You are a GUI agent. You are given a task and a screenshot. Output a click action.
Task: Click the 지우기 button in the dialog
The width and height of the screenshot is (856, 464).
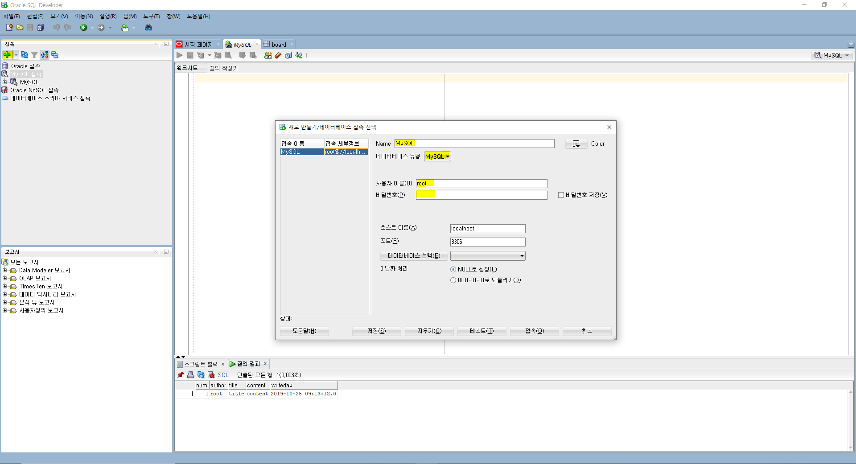(x=429, y=331)
